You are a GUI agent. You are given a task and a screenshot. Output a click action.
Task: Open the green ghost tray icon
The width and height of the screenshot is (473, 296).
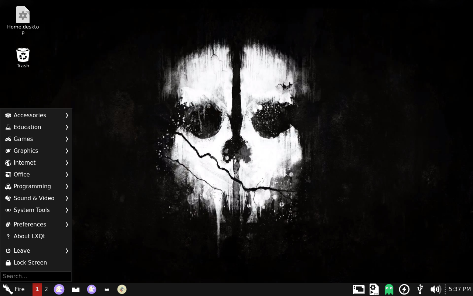tap(389, 289)
